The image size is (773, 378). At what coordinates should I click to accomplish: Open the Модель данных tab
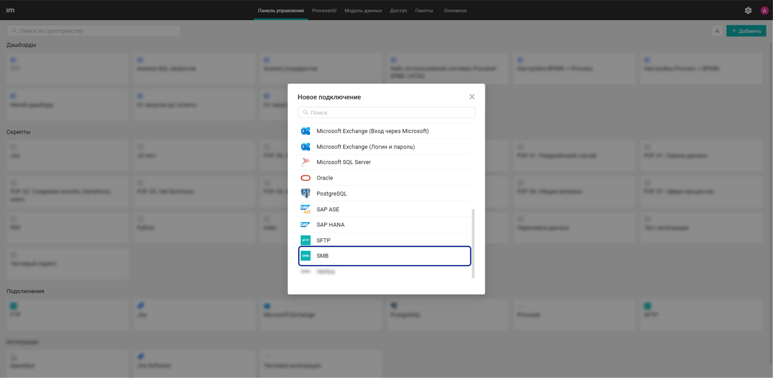tap(363, 11)
